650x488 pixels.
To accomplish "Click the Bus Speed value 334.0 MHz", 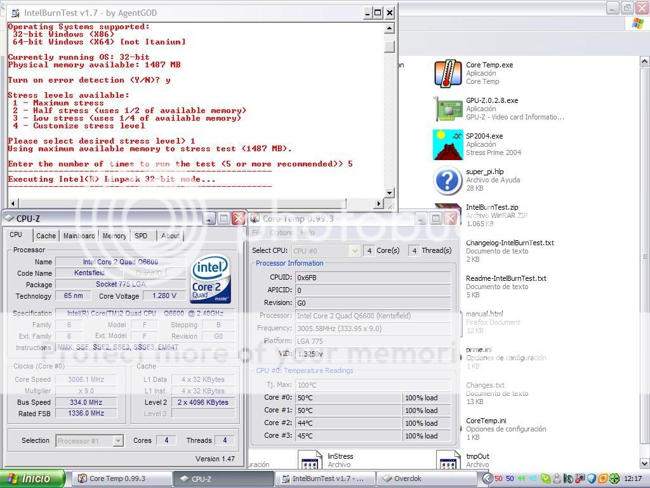I will click(86, 402).
